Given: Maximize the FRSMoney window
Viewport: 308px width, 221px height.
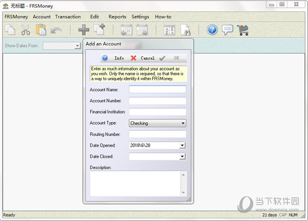Looking at the screenshot, I should coord(282,5).
